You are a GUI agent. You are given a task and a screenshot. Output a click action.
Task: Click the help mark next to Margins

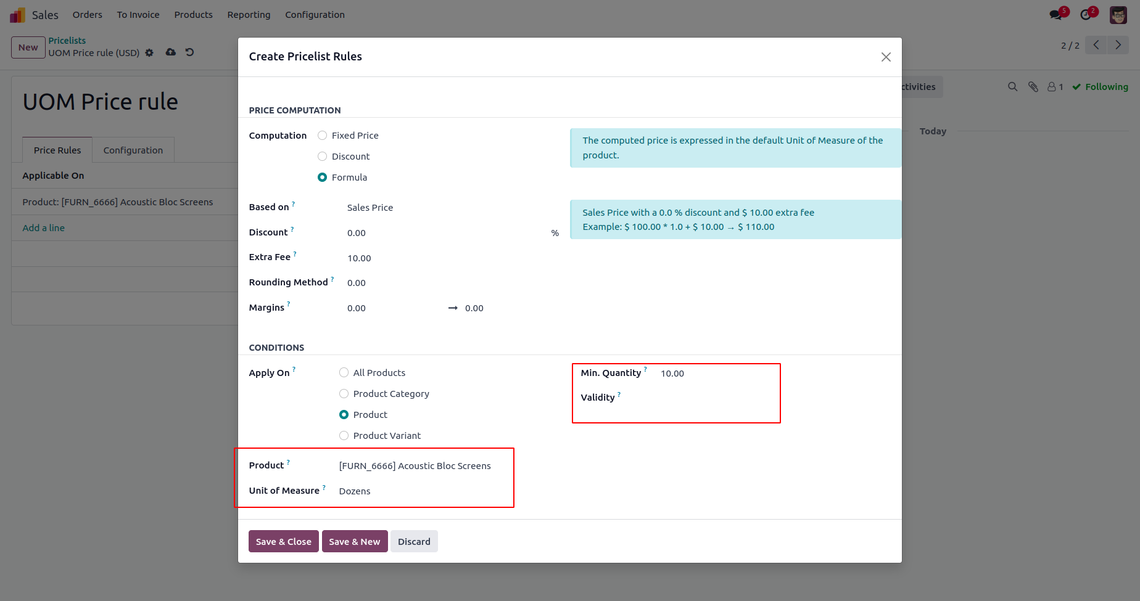click(x=288, y=305)
